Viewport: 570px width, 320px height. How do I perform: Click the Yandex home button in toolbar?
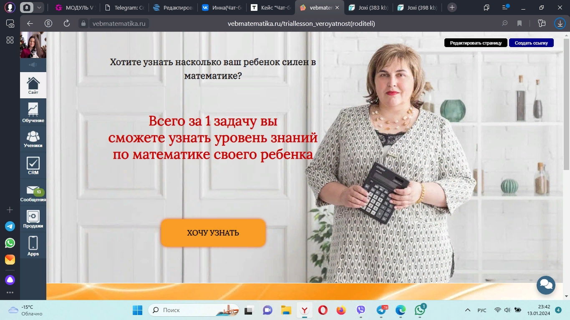click(x=48, y=23)
